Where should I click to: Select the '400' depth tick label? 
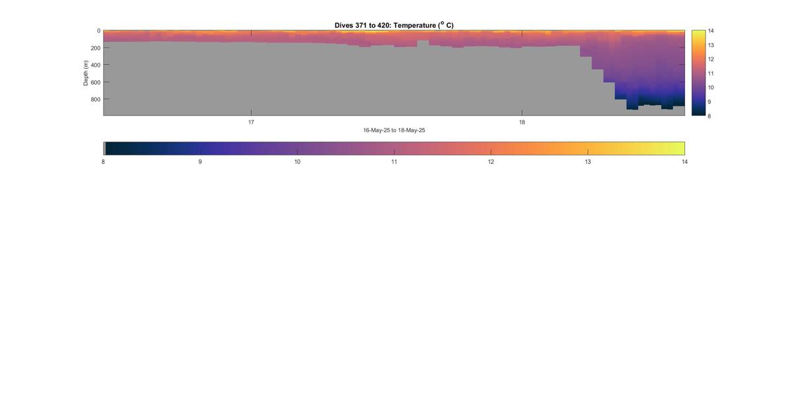pyautogui.click(x=95, y=65)
